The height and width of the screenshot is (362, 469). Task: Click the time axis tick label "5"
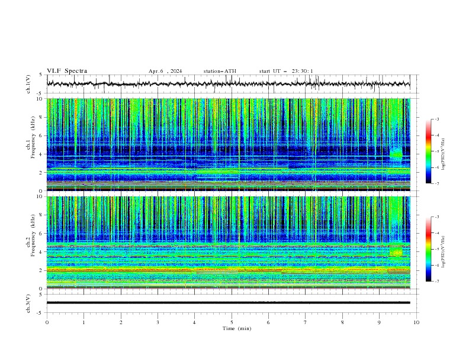pyautogui.click(x=232, y=322)
